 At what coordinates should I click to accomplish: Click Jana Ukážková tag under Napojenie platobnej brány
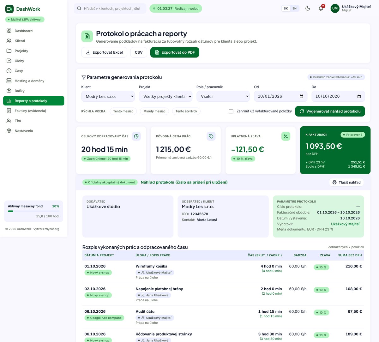[x=153, y=295]
